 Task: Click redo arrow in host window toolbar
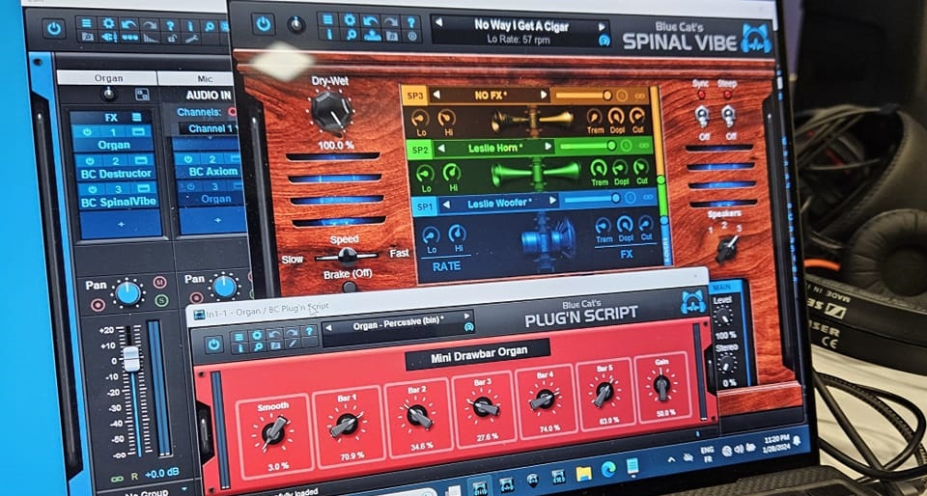150,24
